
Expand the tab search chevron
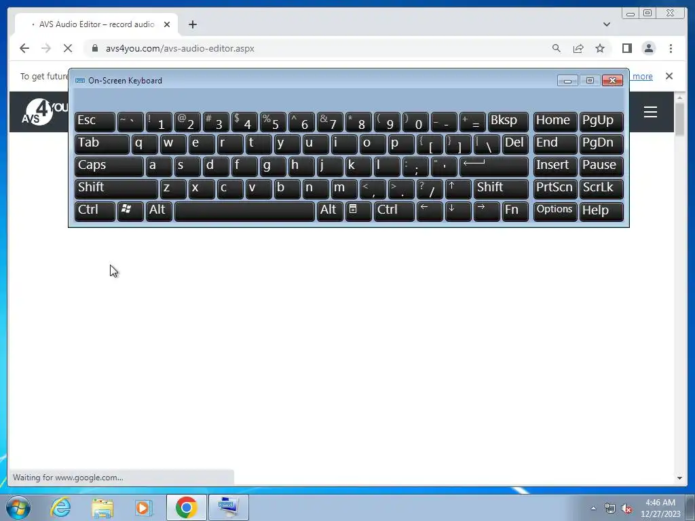(x=607, y=24)
